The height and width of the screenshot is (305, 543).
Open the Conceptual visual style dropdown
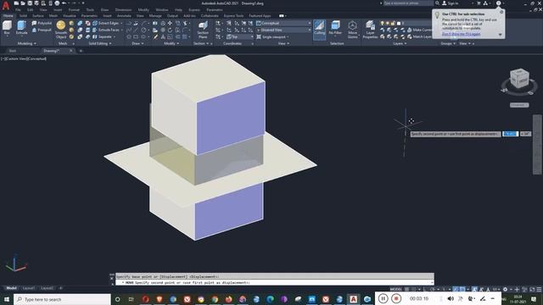point(283,23)
